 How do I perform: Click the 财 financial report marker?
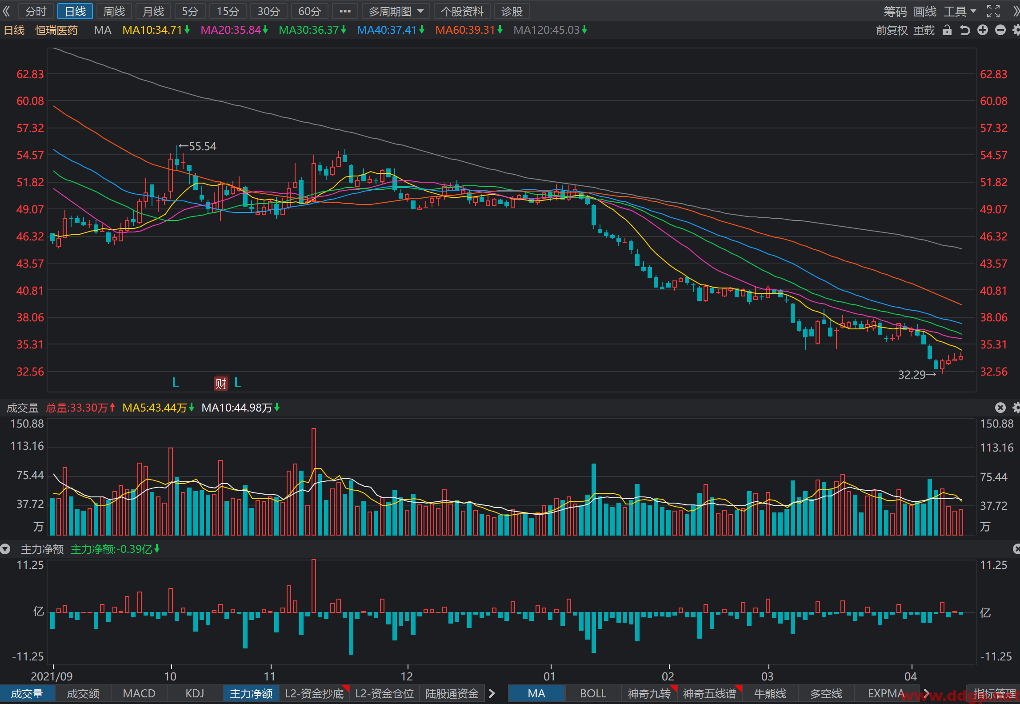[221, 383]
